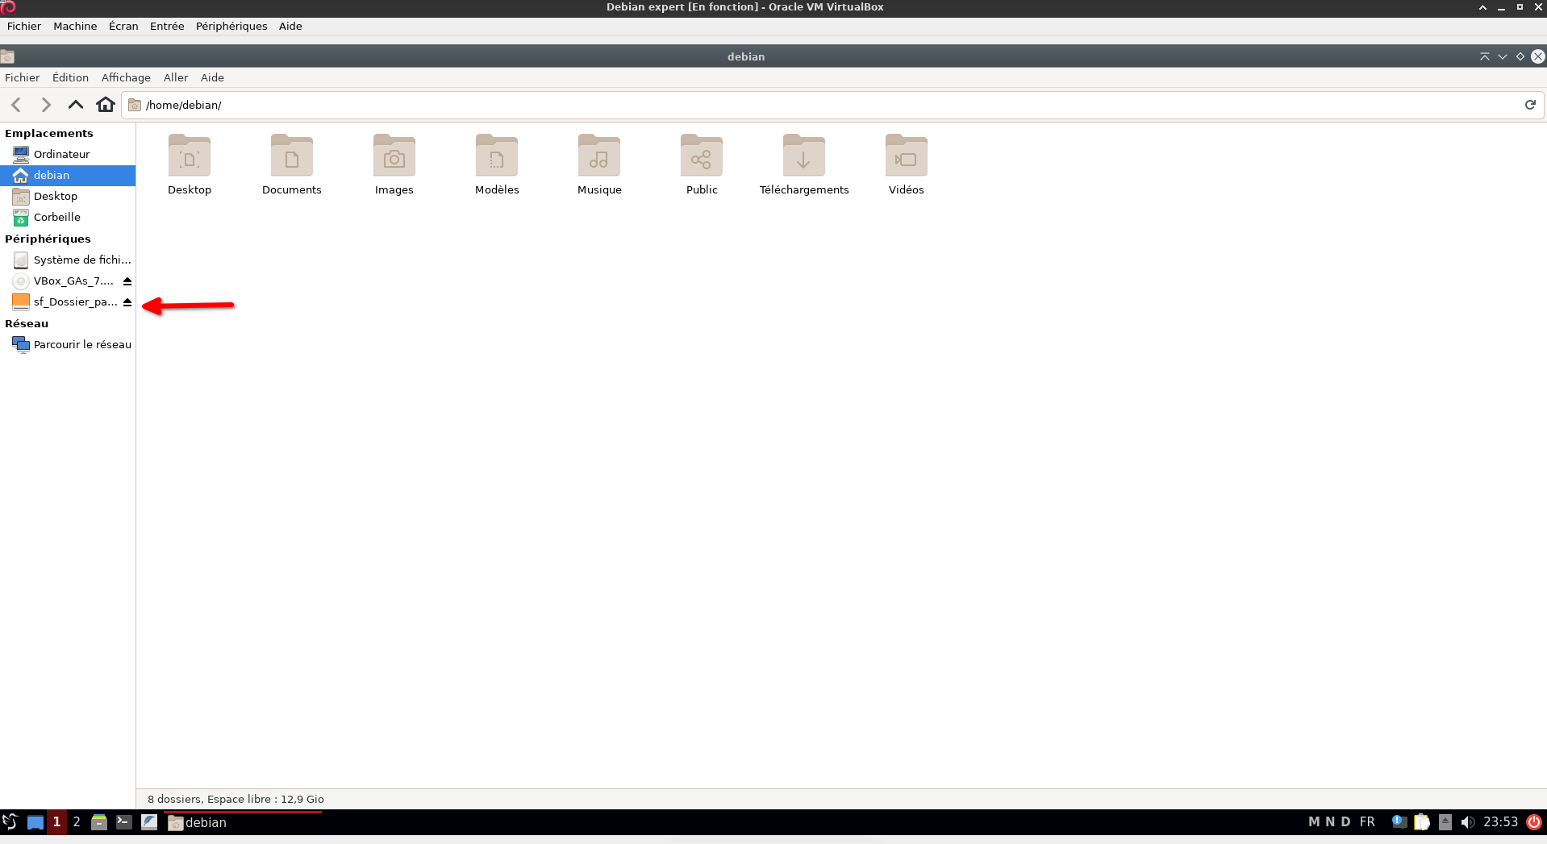Open the removable media tray icon

tap(1445, 822)
